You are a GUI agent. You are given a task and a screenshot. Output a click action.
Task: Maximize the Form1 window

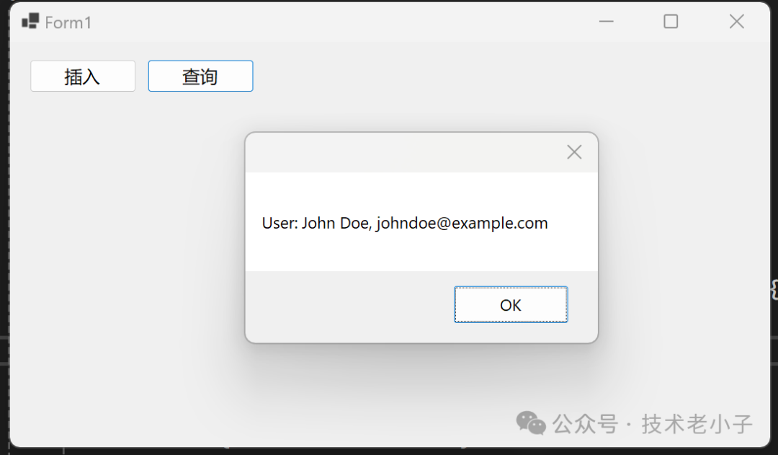[x=671, y=22]
